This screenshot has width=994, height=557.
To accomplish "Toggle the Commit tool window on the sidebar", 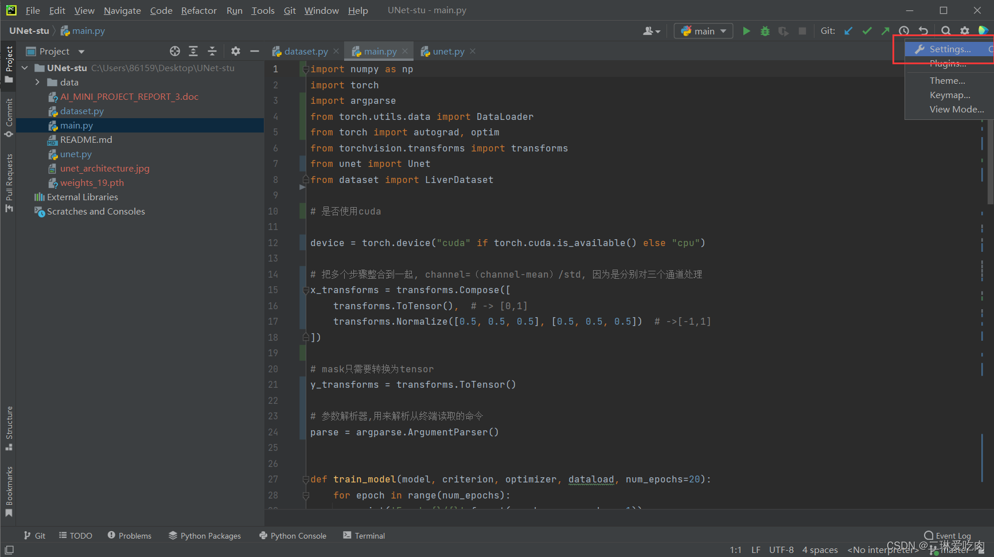I will [x=9, y=118].
